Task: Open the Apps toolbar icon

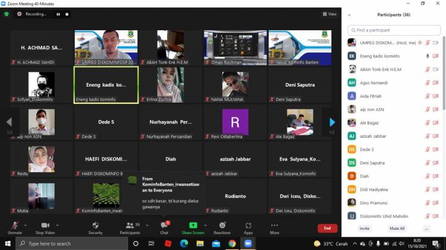Action: click(249, 226)
